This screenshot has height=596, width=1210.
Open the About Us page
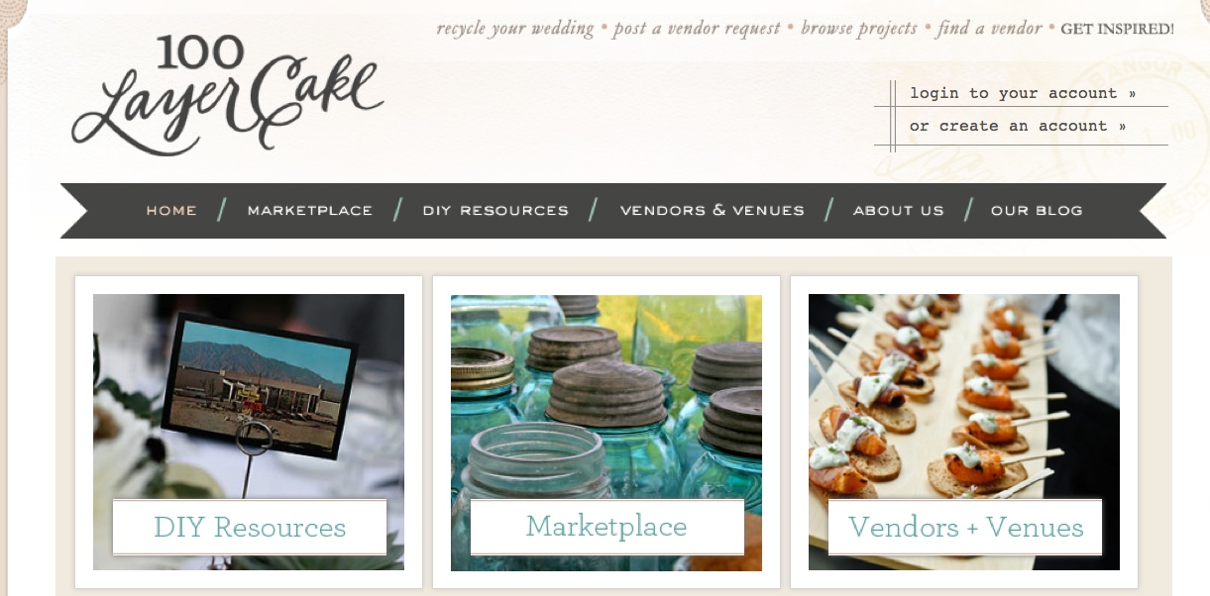point(899,211)
